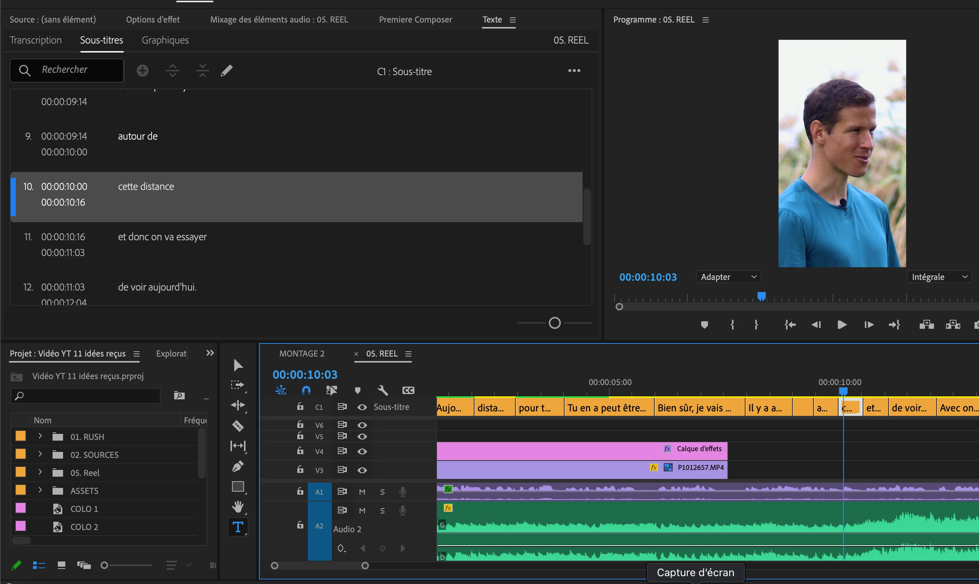This screenshot has width=979, height=584.
Task: Select the Pen tool in the toolbar
Action: click(238, 466)
